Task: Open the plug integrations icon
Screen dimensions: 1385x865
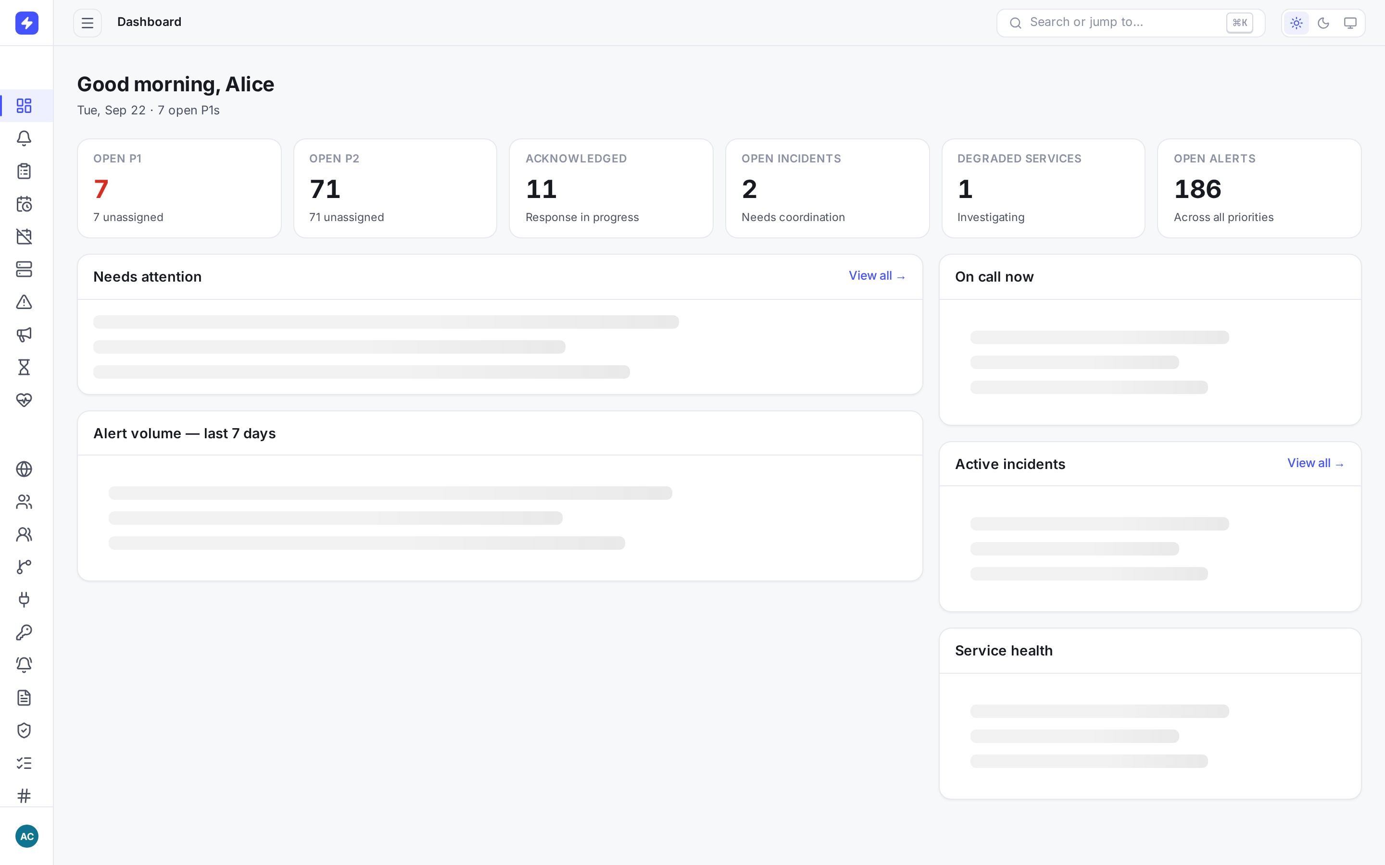Action: click(x=24, y=600)
